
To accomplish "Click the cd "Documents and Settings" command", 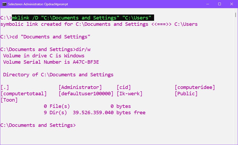I will pos(51,37).
